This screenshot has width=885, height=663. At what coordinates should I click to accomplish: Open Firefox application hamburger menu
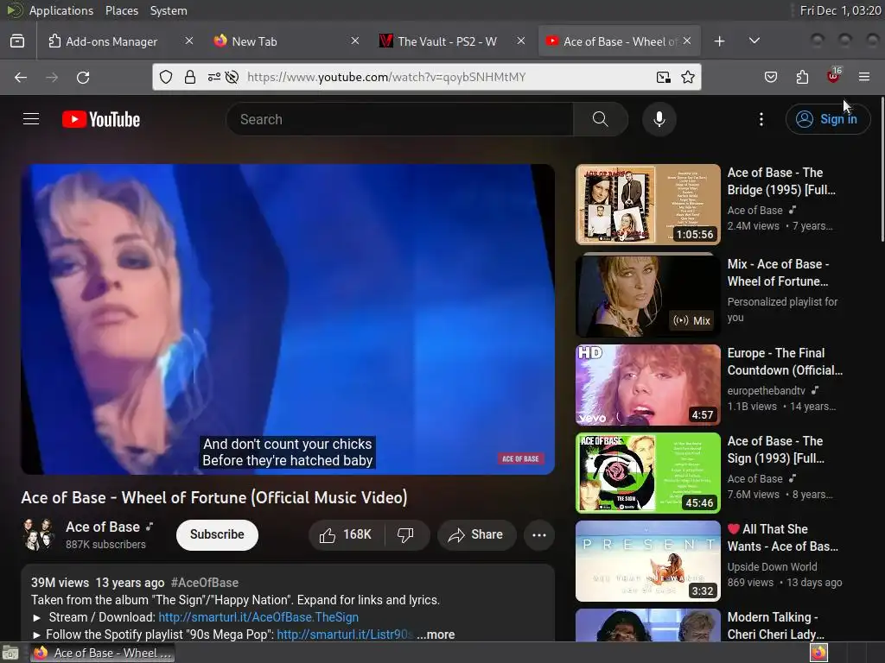[864, 77]
